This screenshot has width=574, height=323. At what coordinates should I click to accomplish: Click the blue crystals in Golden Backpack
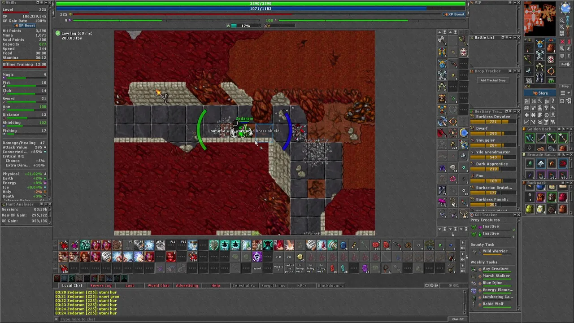pos(530,138)
